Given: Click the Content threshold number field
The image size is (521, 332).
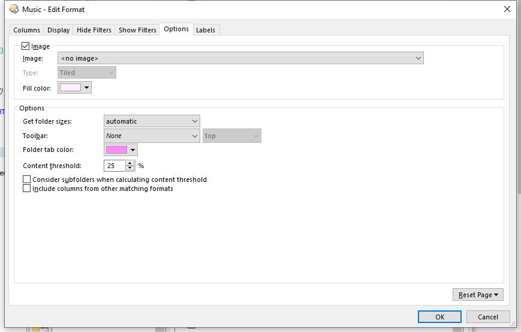Looking at the screenshot, I should tap(114, 166).
